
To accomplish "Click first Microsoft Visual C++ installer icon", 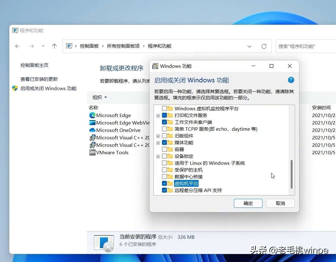I will (x=92, y=138).
